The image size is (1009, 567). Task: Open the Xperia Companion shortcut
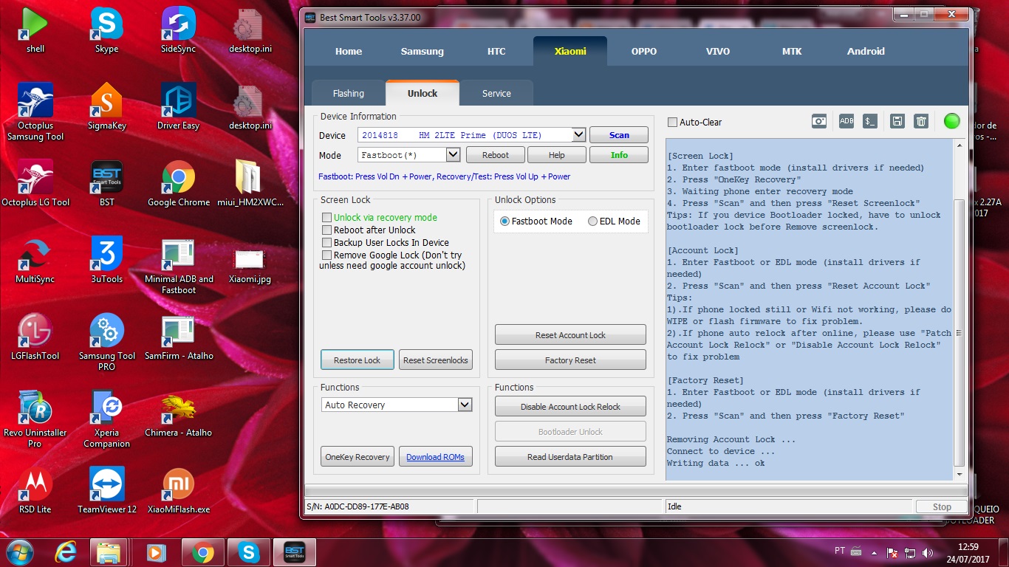(x=106, y=419)
